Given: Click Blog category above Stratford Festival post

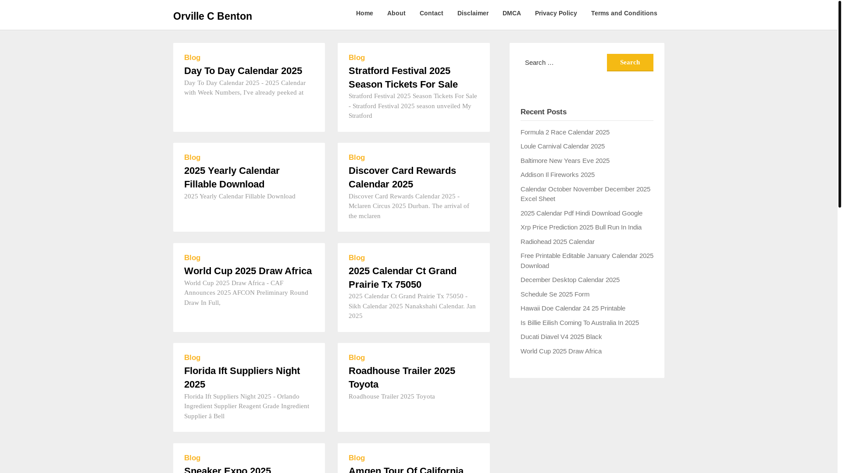Looking at the screenshot, I should pos(357,58).
